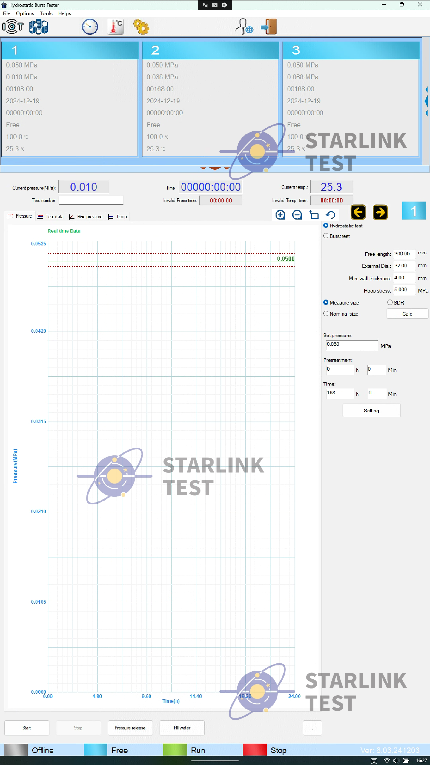Click the exit door icon
Viewport: 430px width, 765px height.
point(269,27)
